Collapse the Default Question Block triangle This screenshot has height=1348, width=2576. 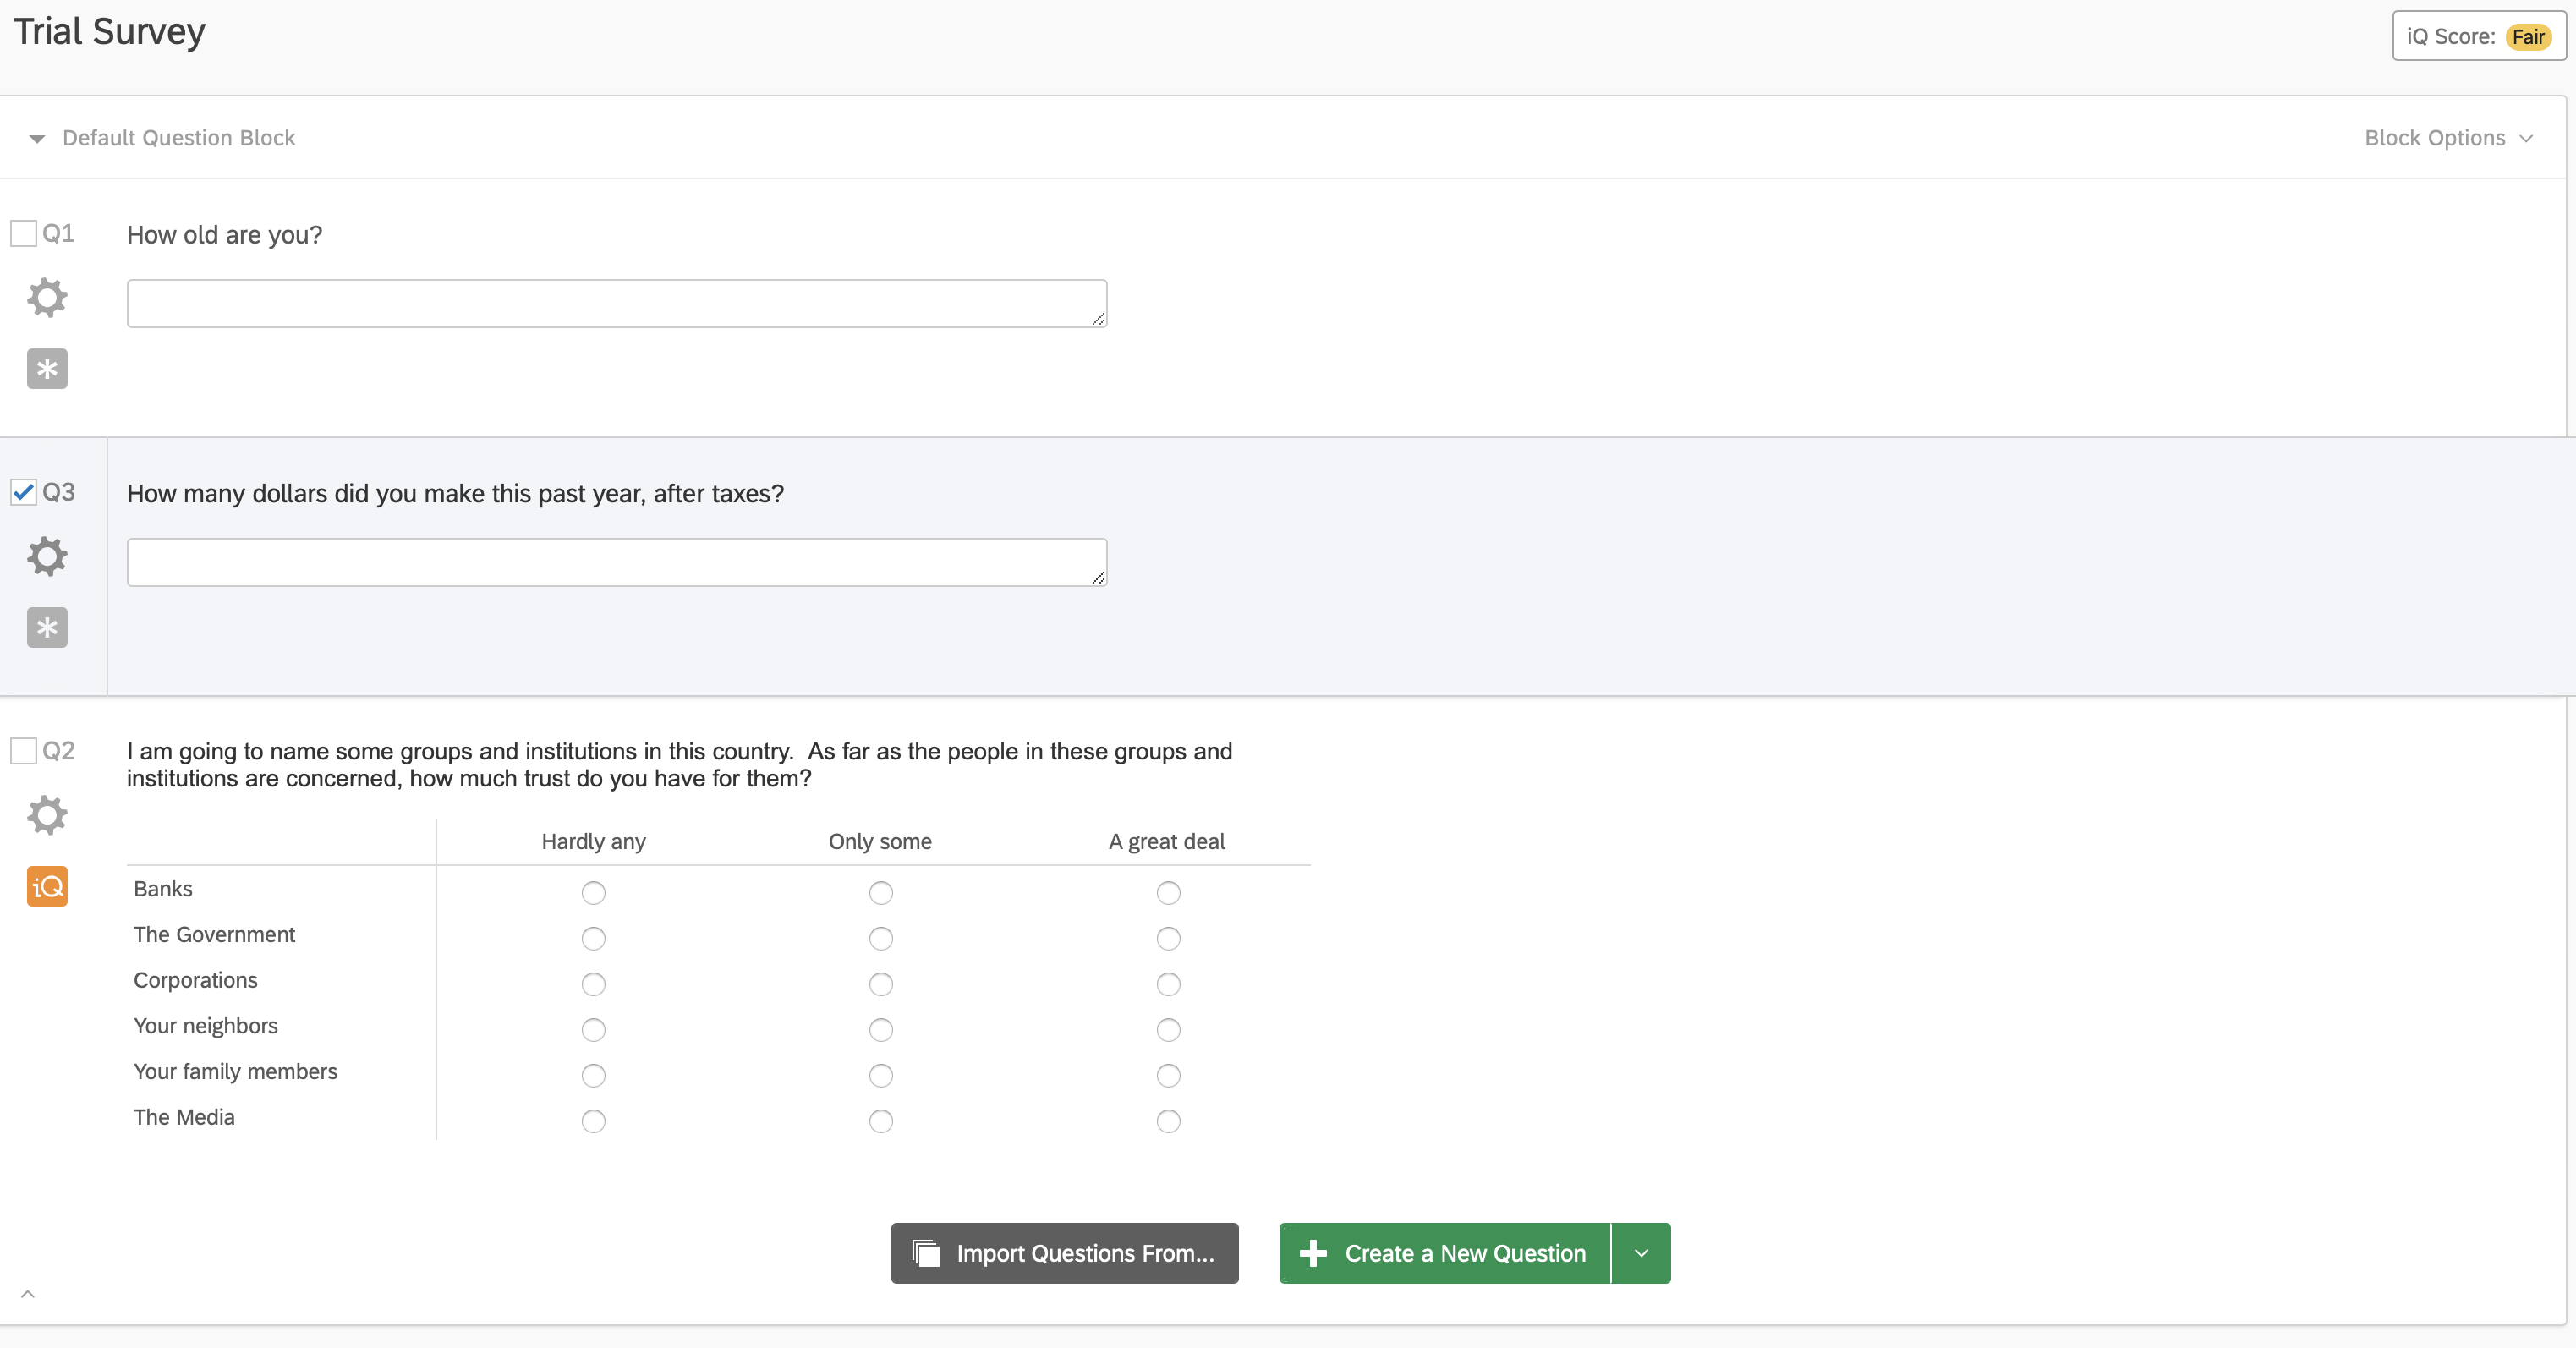click(x=37, y=139)
